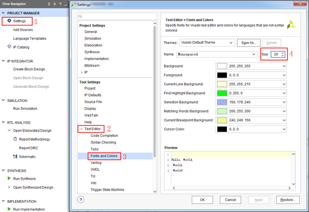Image resolution: width=309 pixels, height=212 pixels.
Task: Click the Restore... button
Action: pyautogui.click(x=288, y=200)
